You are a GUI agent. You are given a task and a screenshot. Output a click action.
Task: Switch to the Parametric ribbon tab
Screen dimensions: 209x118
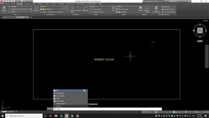pos(27,4)
